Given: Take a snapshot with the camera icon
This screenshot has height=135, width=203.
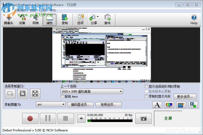Looking at the screenshot, I should pyautogui.click(x=143, y=118).
